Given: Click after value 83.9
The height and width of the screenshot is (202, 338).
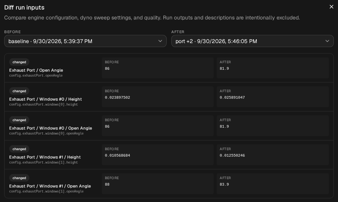Looking at the screenshot, I should coord(224,184).
